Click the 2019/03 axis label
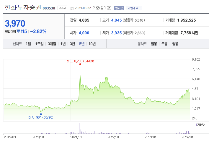Viewport: 209px width, 141px height. click(10, 137)
